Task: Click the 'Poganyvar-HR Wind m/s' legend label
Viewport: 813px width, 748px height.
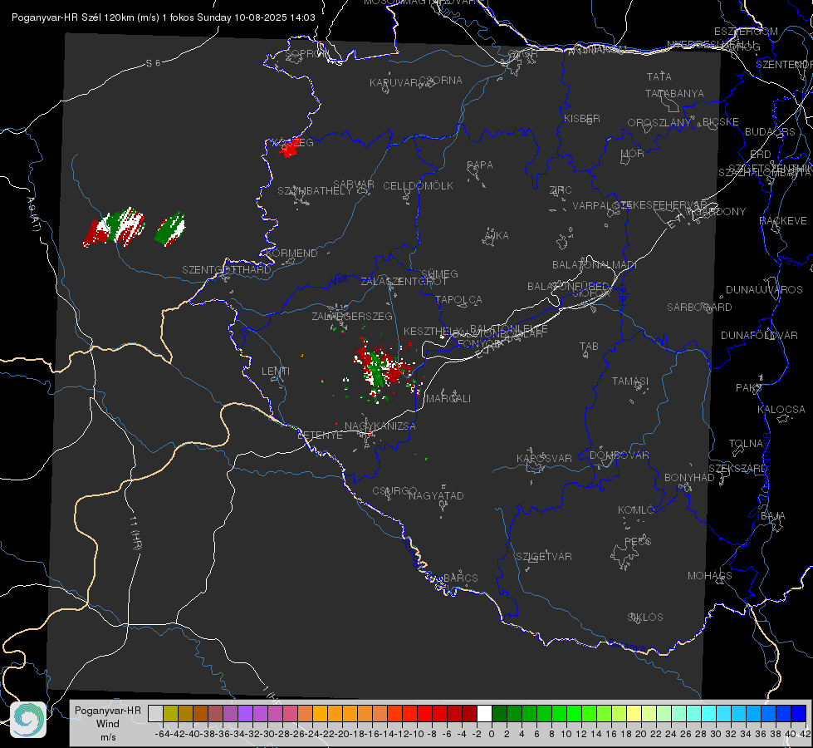Action: (108, 724)
